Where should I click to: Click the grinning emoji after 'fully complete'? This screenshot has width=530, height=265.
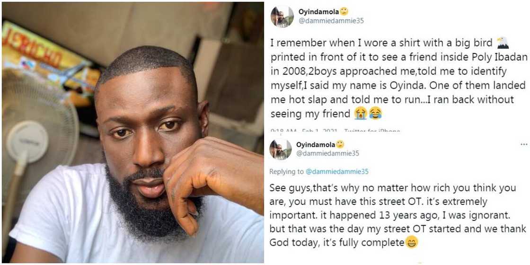click(x=412, y=243)
